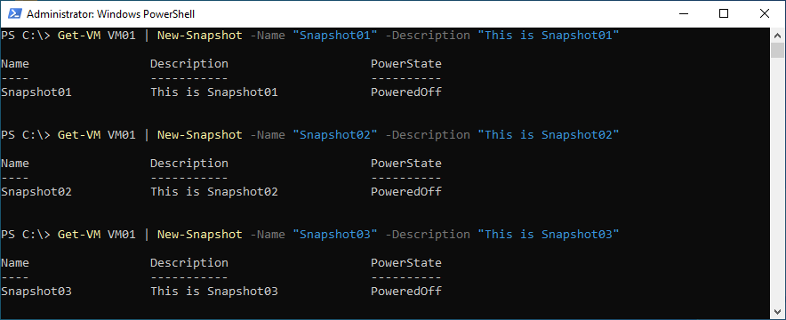
Task: Click PoweredOff value for Snapshot02
Action: coord(406,192)
